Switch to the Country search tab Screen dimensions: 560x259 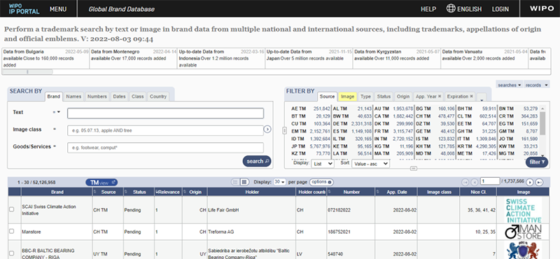(x=158, y=97)
